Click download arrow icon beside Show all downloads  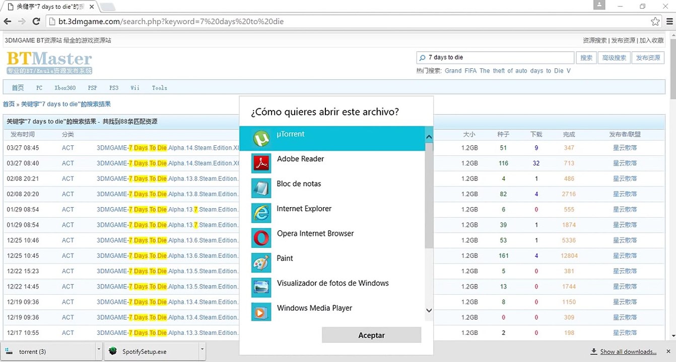[593, 351]
